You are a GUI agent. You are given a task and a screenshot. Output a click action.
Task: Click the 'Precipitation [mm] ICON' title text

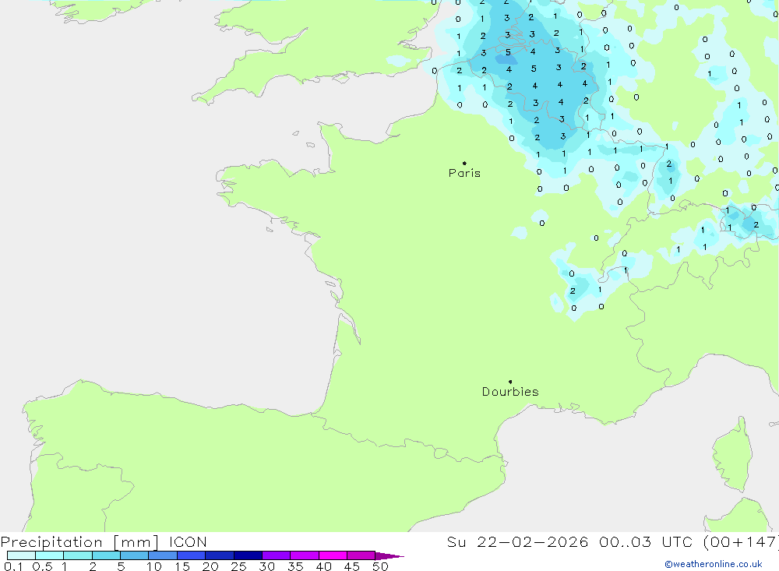click(104, 541)
